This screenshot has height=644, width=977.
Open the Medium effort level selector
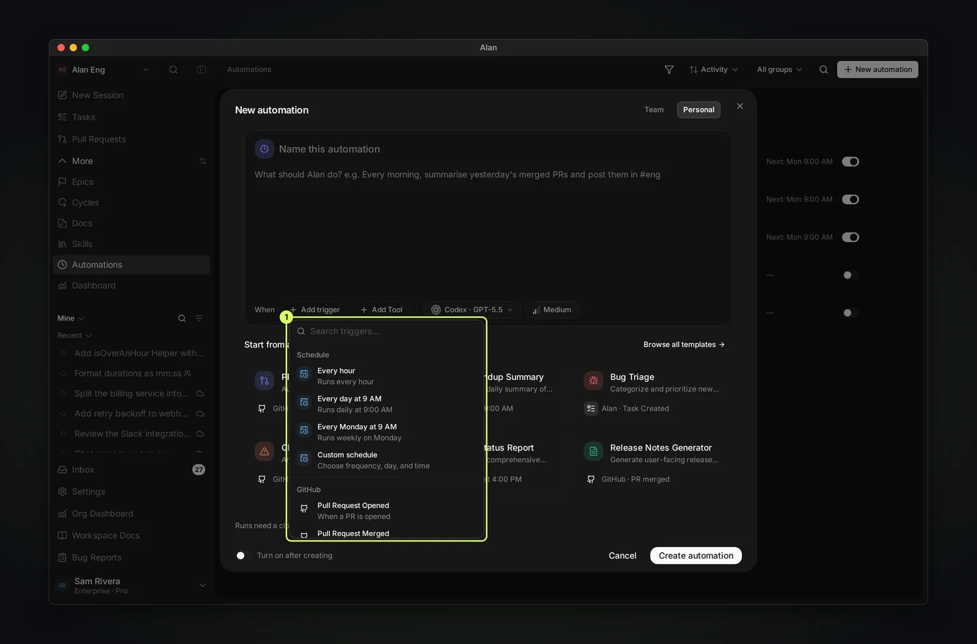(551, 310)
